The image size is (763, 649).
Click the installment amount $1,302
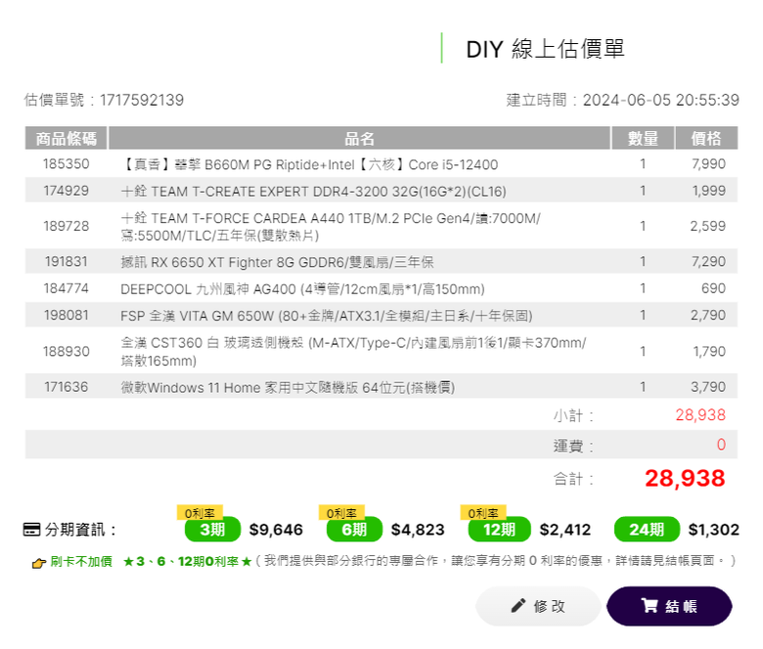point(714,530)
